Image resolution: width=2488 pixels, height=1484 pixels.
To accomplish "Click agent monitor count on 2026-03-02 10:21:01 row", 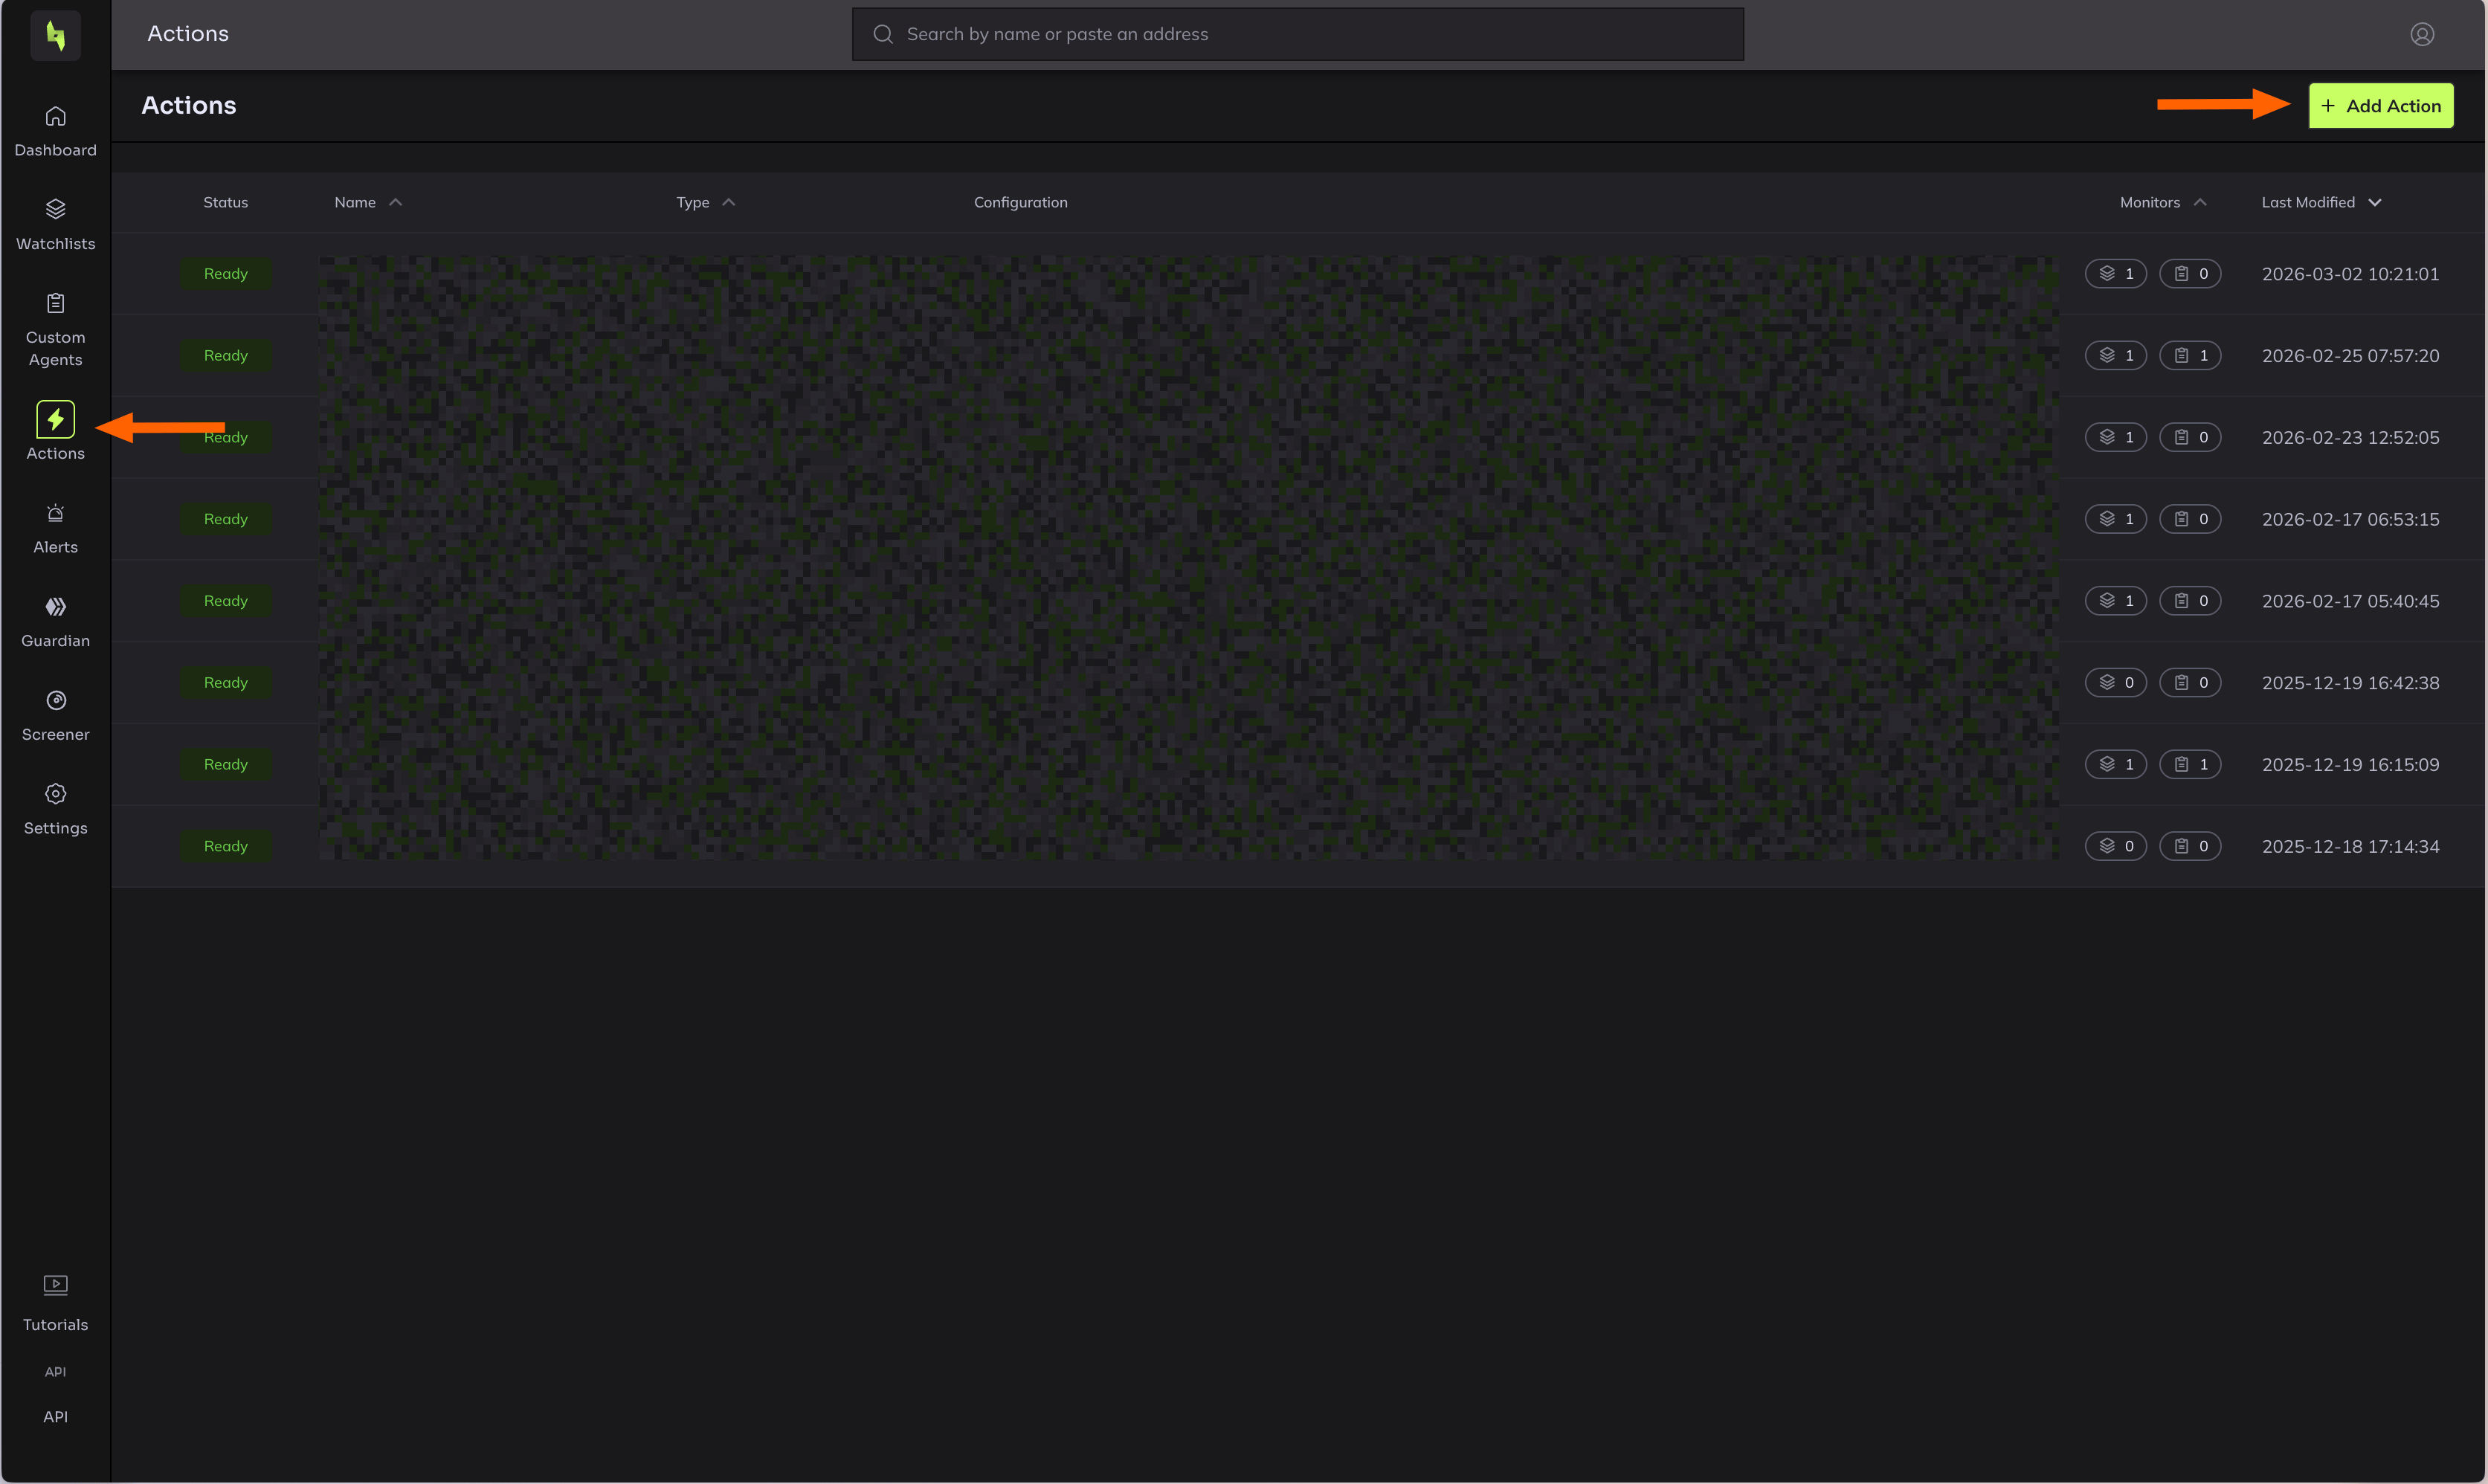I will pyautogui.click(x=2190, y=274).
